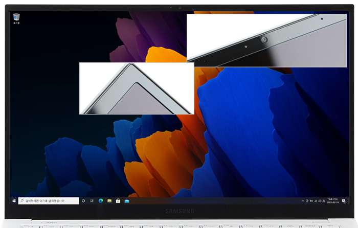Click the battery icon in system tray
This screenshot has height=228, width=358.
[311, 201]
